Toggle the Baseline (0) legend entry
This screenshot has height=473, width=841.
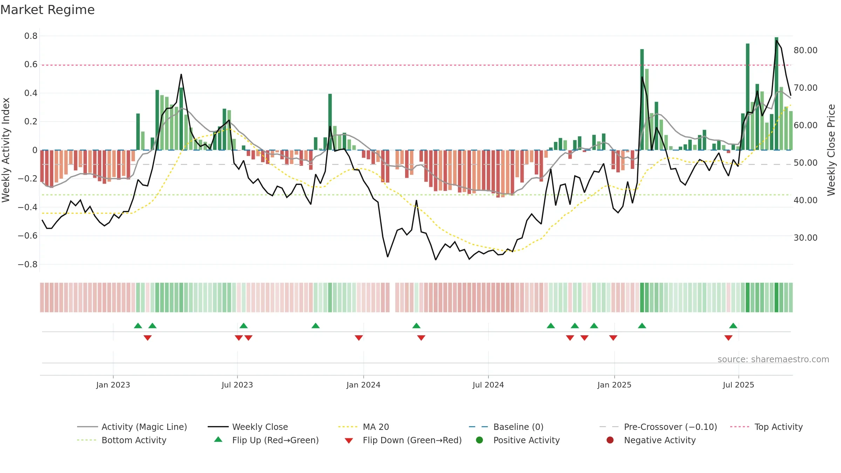point(506,427)
